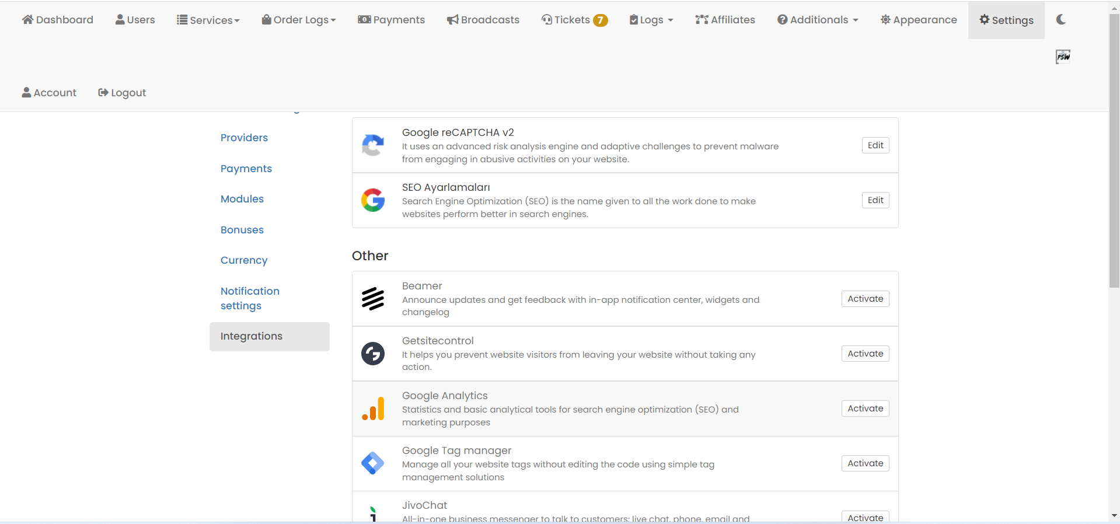
Task: Click the Google reCAPTCHA v2 title
Action: pos(458,132)
